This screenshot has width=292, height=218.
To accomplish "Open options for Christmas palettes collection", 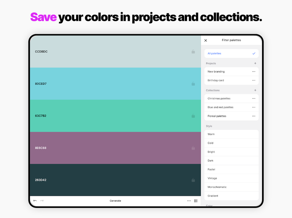I will point(254,98).
